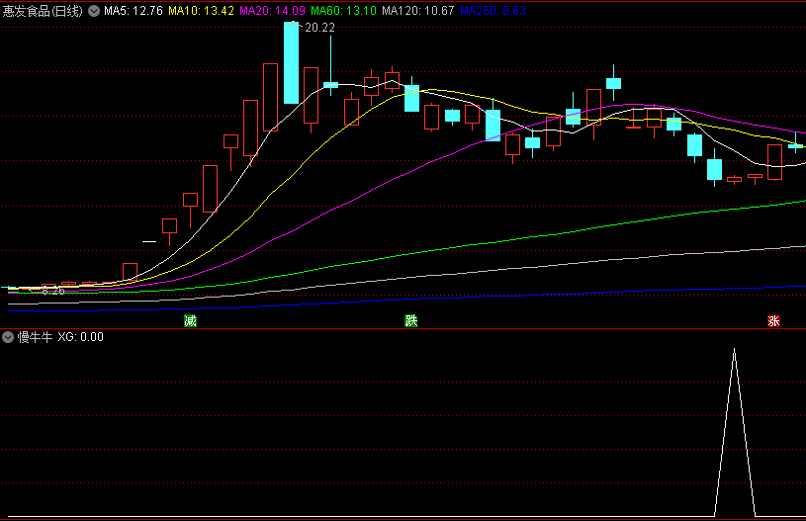Click the XG: 0.00 indicator value
The image size is (806, 521).
(81, 337)
